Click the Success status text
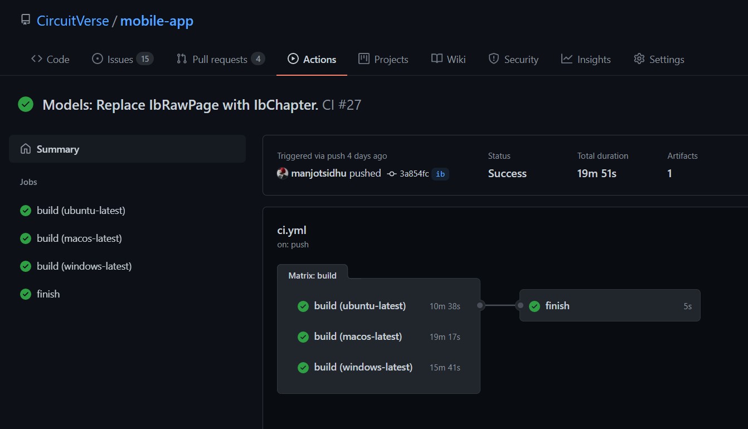This screenshot has width=748, height=429. point(507,173)
